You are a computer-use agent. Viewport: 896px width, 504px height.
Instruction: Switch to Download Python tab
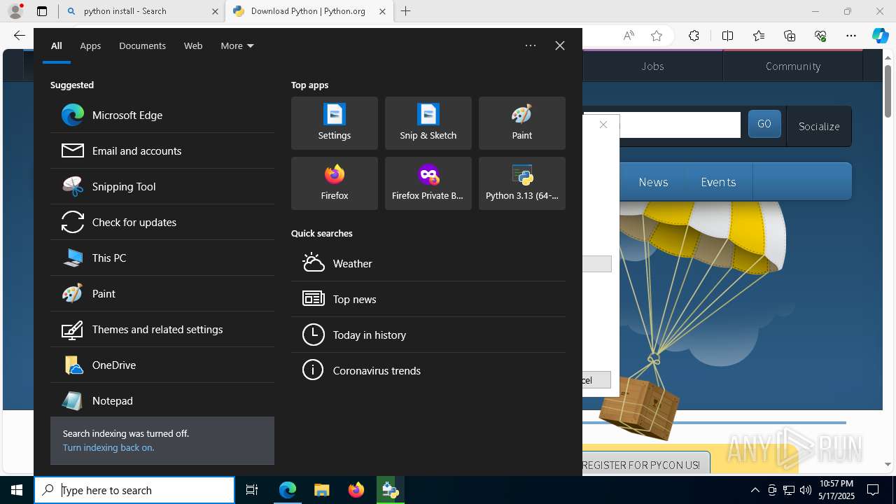309,11
